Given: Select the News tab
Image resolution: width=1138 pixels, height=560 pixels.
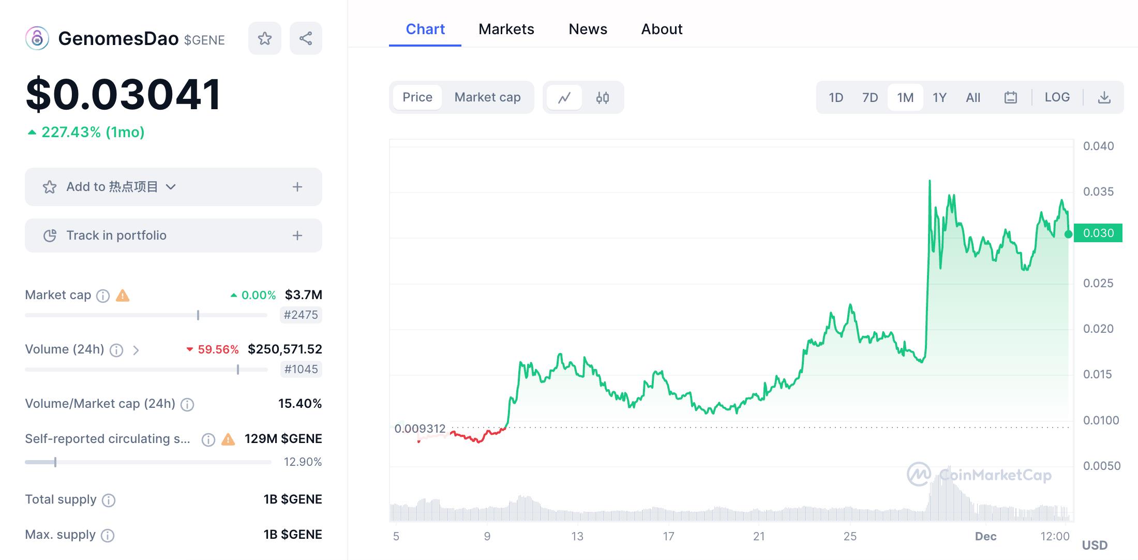Looking at the screenshot, I should [x=587, y=29].
